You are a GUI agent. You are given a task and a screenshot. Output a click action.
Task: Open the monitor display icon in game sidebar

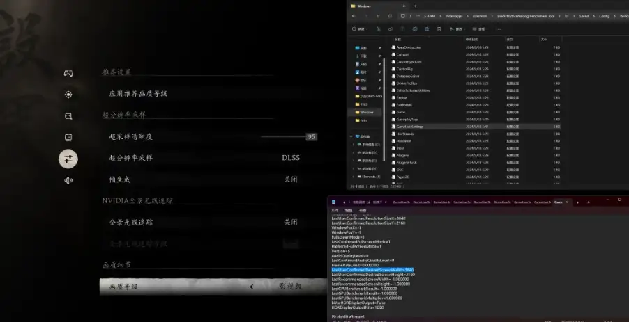click(68, 137)
